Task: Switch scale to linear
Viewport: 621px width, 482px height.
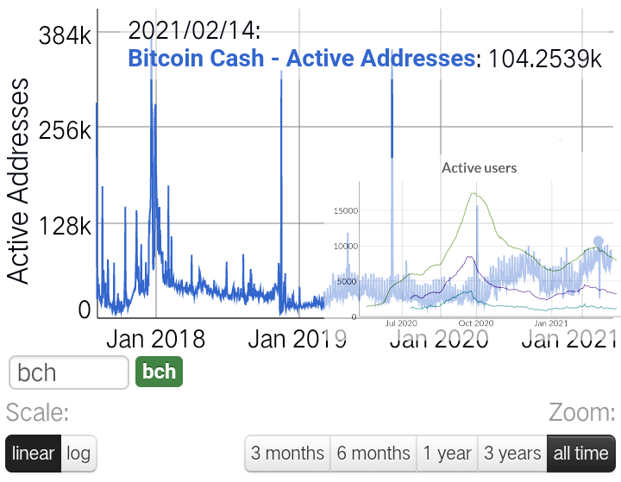Action: 34,453
